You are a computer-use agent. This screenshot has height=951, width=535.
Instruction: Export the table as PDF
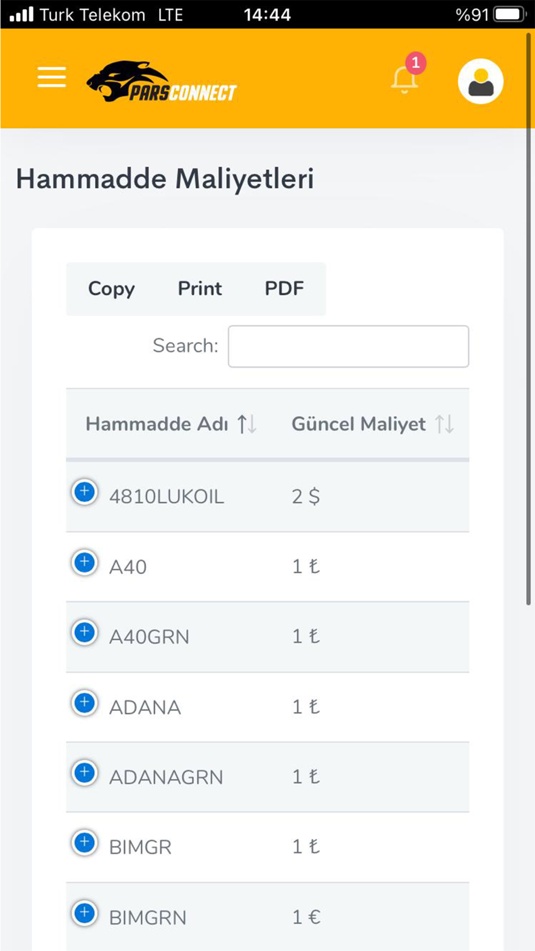tap(284, 289)
